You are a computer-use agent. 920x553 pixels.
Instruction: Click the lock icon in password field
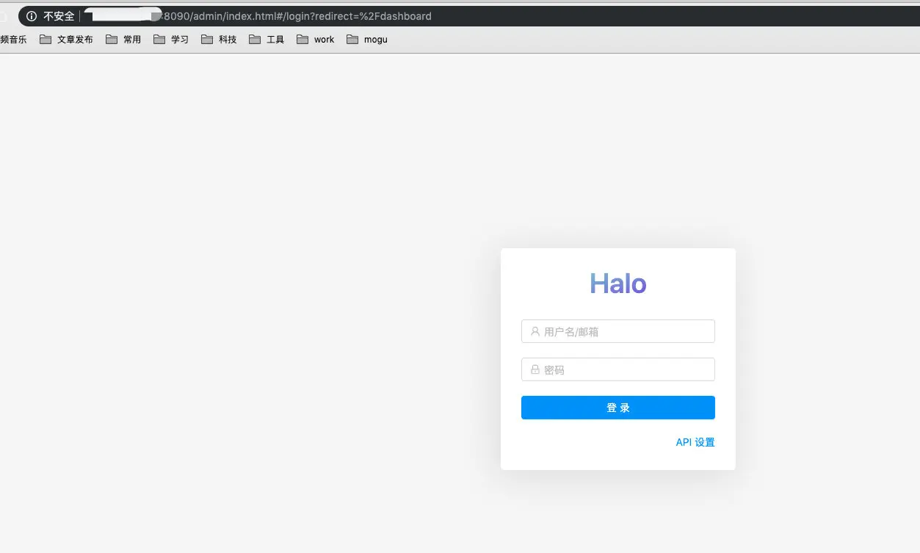pos(535,369)
